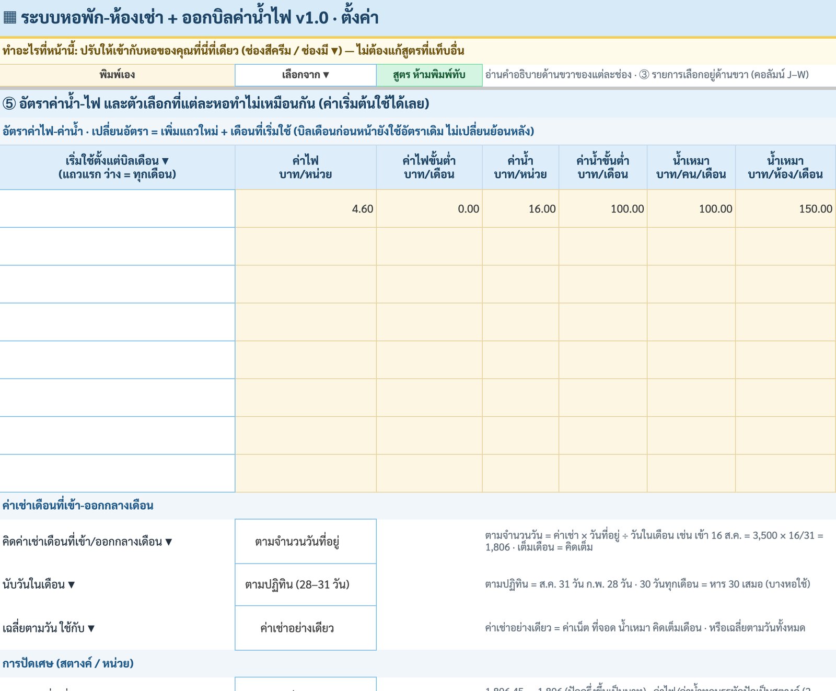Image resolution: width=836 pixels, height=691 pixels.
Task: Click the section ⑤ heading อัตราค่าน้ำ-ไฟ
Action: click(x=216, y=103)
